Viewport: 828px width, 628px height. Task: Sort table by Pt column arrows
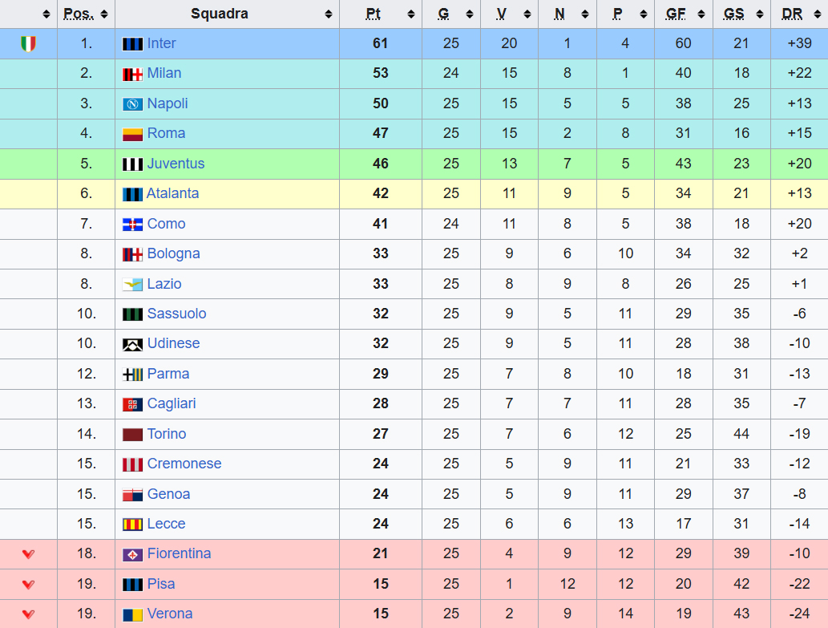click(411, 14)
